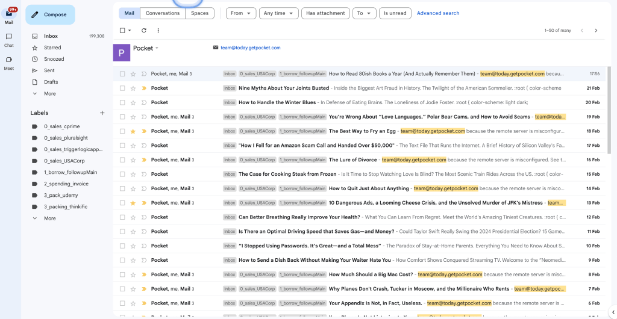
Task: Add a new label with plus icon
Action: click(102, 113)
